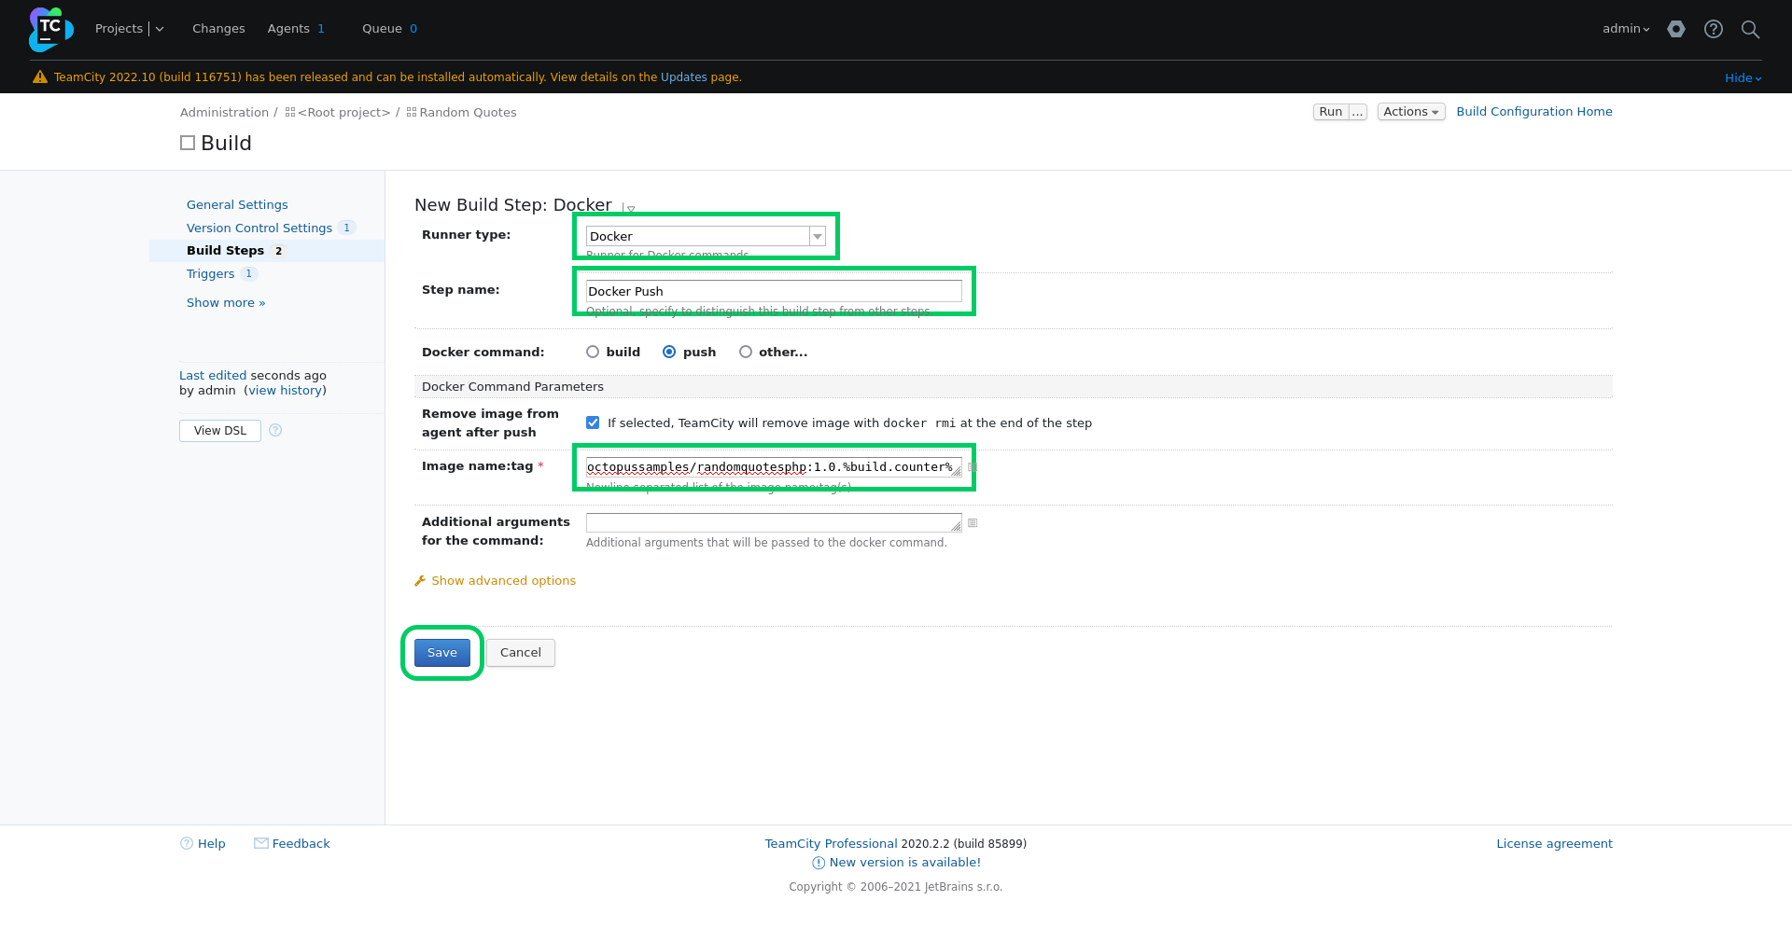
Task: Click the View DSL button
Action: 220,431
